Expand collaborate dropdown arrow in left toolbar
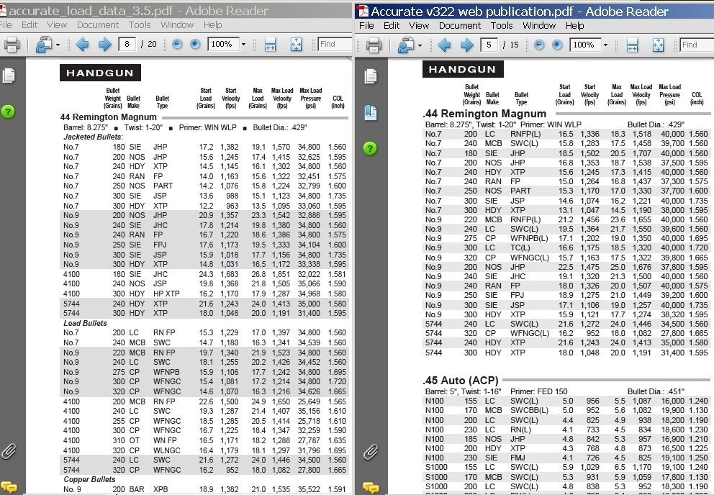714x495 pixels. [x=58, y=45]
